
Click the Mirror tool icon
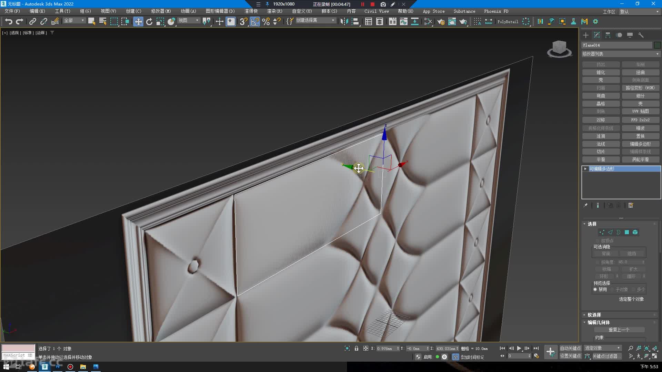click(x=344, y=21)
